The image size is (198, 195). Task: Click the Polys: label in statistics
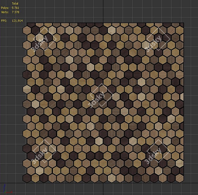tap(5, 8)
